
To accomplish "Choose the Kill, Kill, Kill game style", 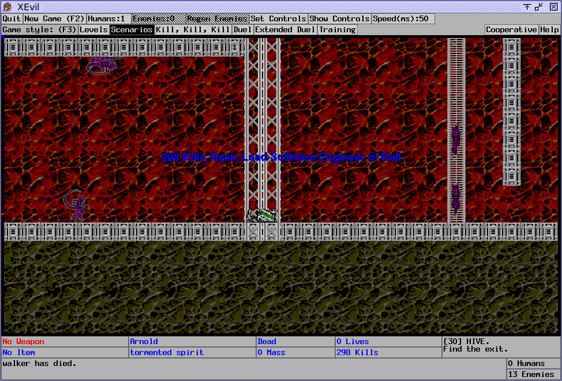I will (193, 30).
